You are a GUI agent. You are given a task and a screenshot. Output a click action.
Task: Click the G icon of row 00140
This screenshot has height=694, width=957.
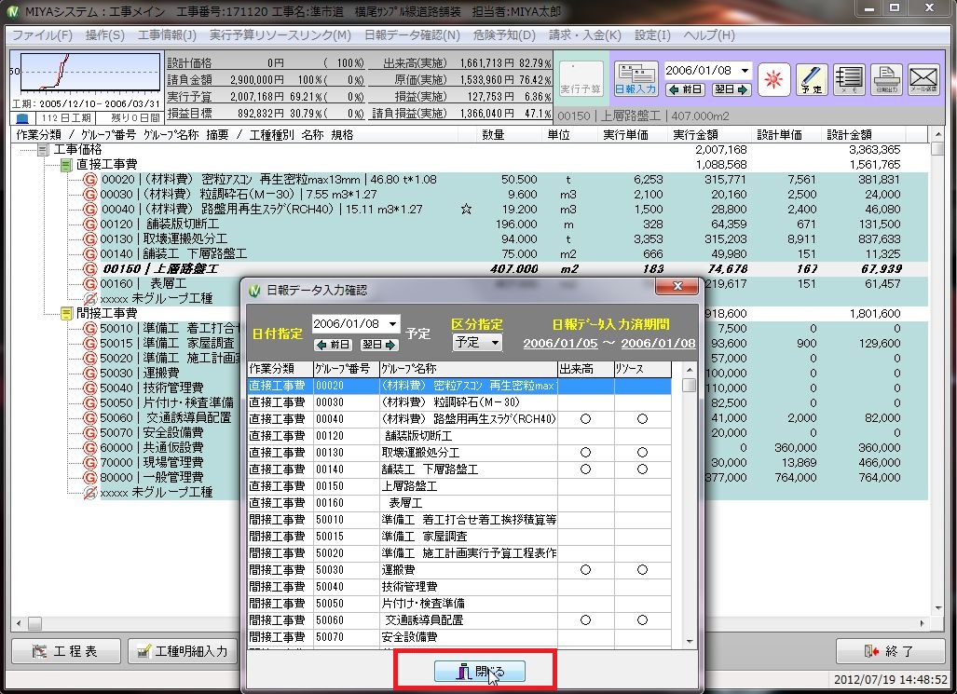tap(89, 254)
